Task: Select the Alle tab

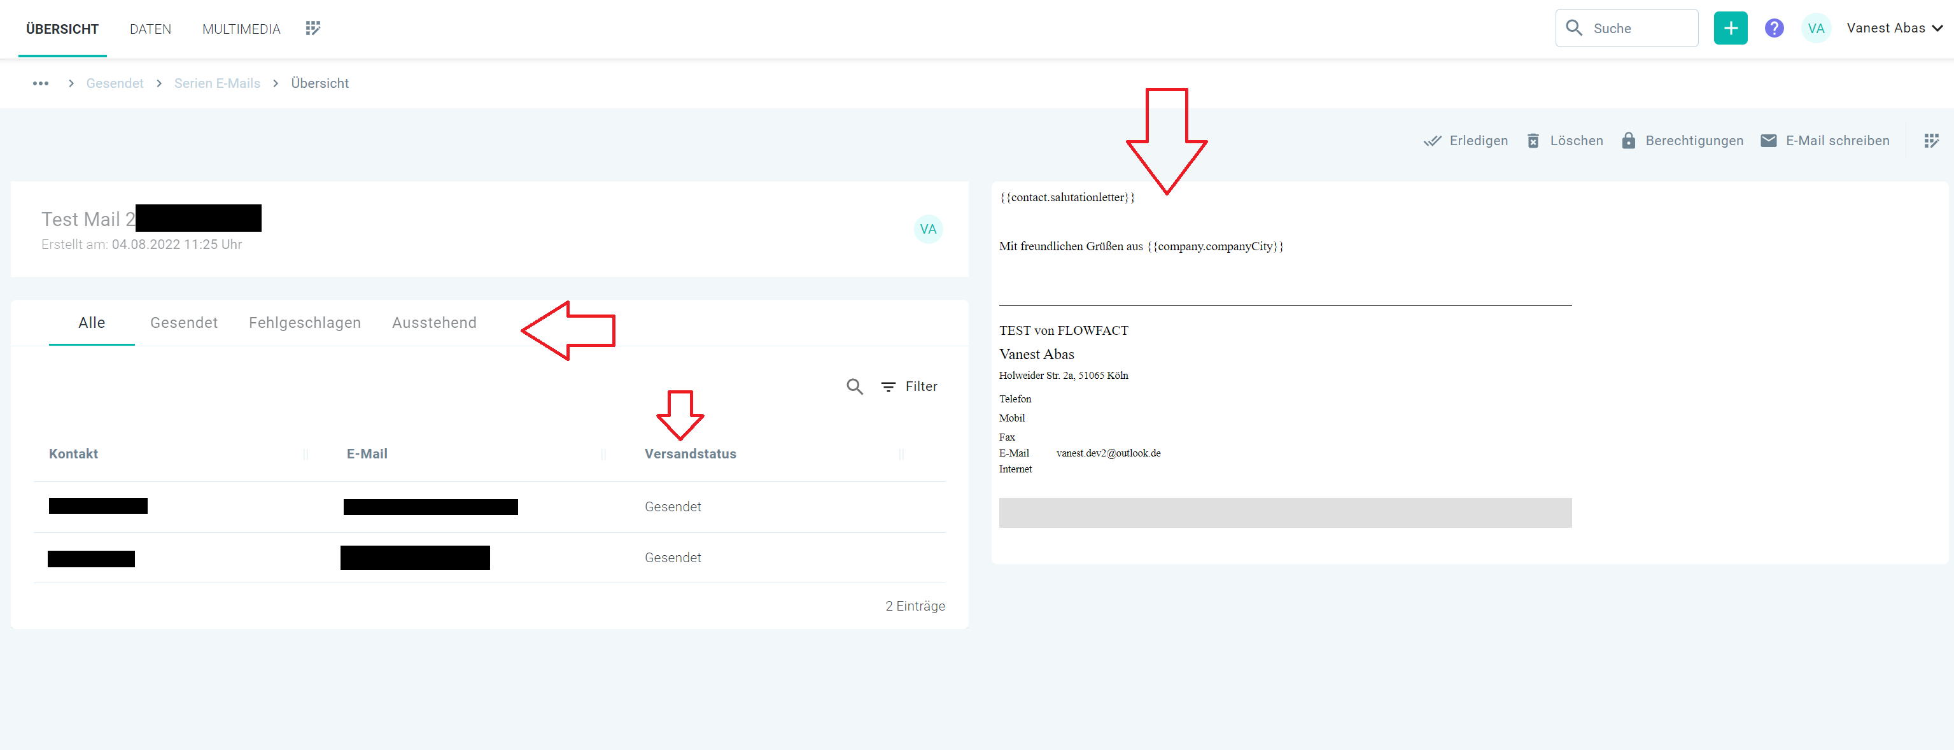Action: pos(92,323)
